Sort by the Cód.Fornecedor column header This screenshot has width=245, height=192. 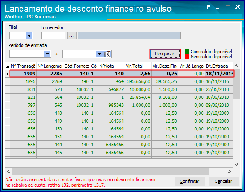click(x=77, y=66)
